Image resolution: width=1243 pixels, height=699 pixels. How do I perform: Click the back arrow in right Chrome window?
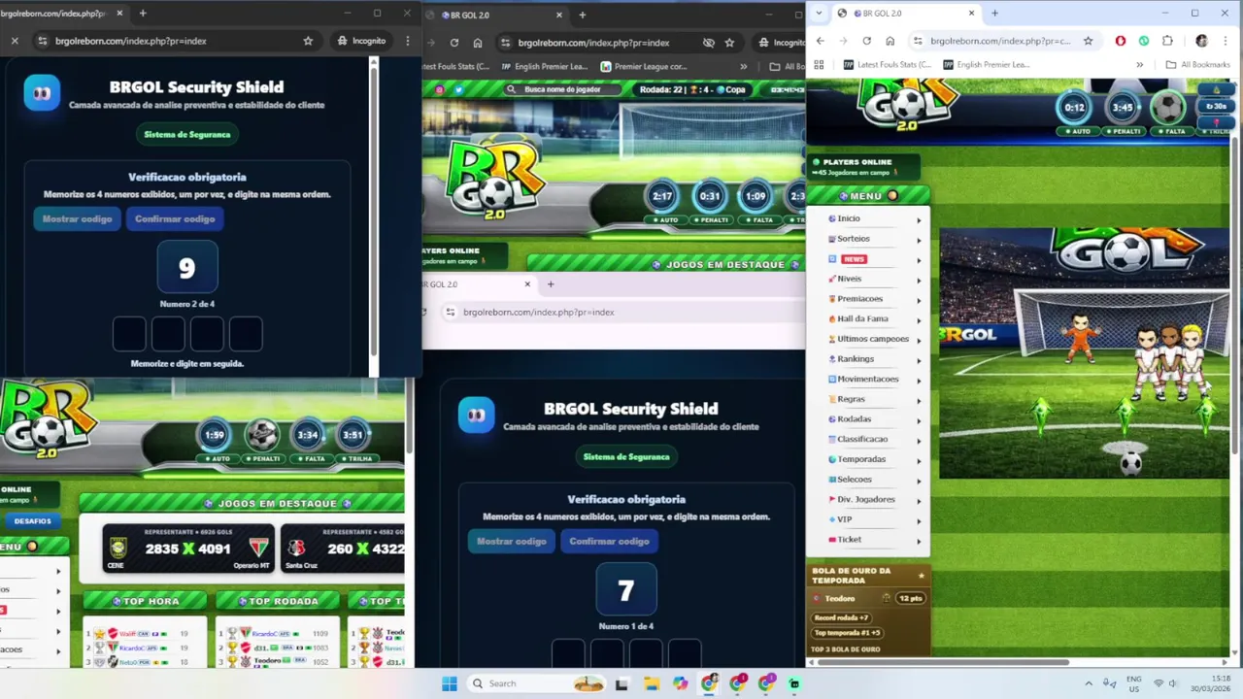(x=820, y=41)
